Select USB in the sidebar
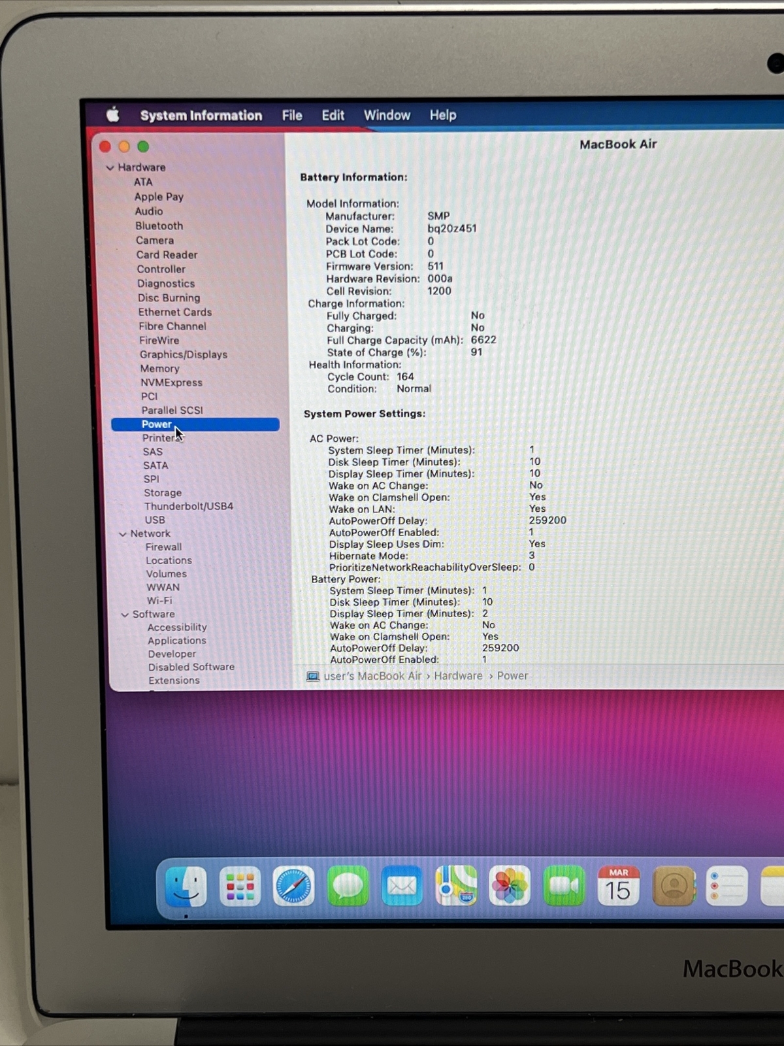Viewport: 784px width, 1046px height. click(x=155, y=520)
